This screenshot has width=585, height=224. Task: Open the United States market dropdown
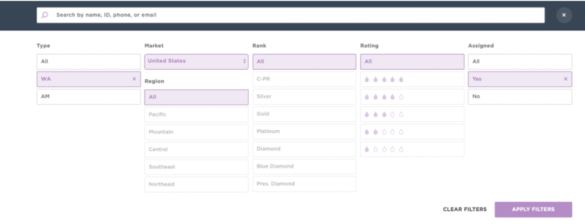pyautogui.click(x=197, y=61)
